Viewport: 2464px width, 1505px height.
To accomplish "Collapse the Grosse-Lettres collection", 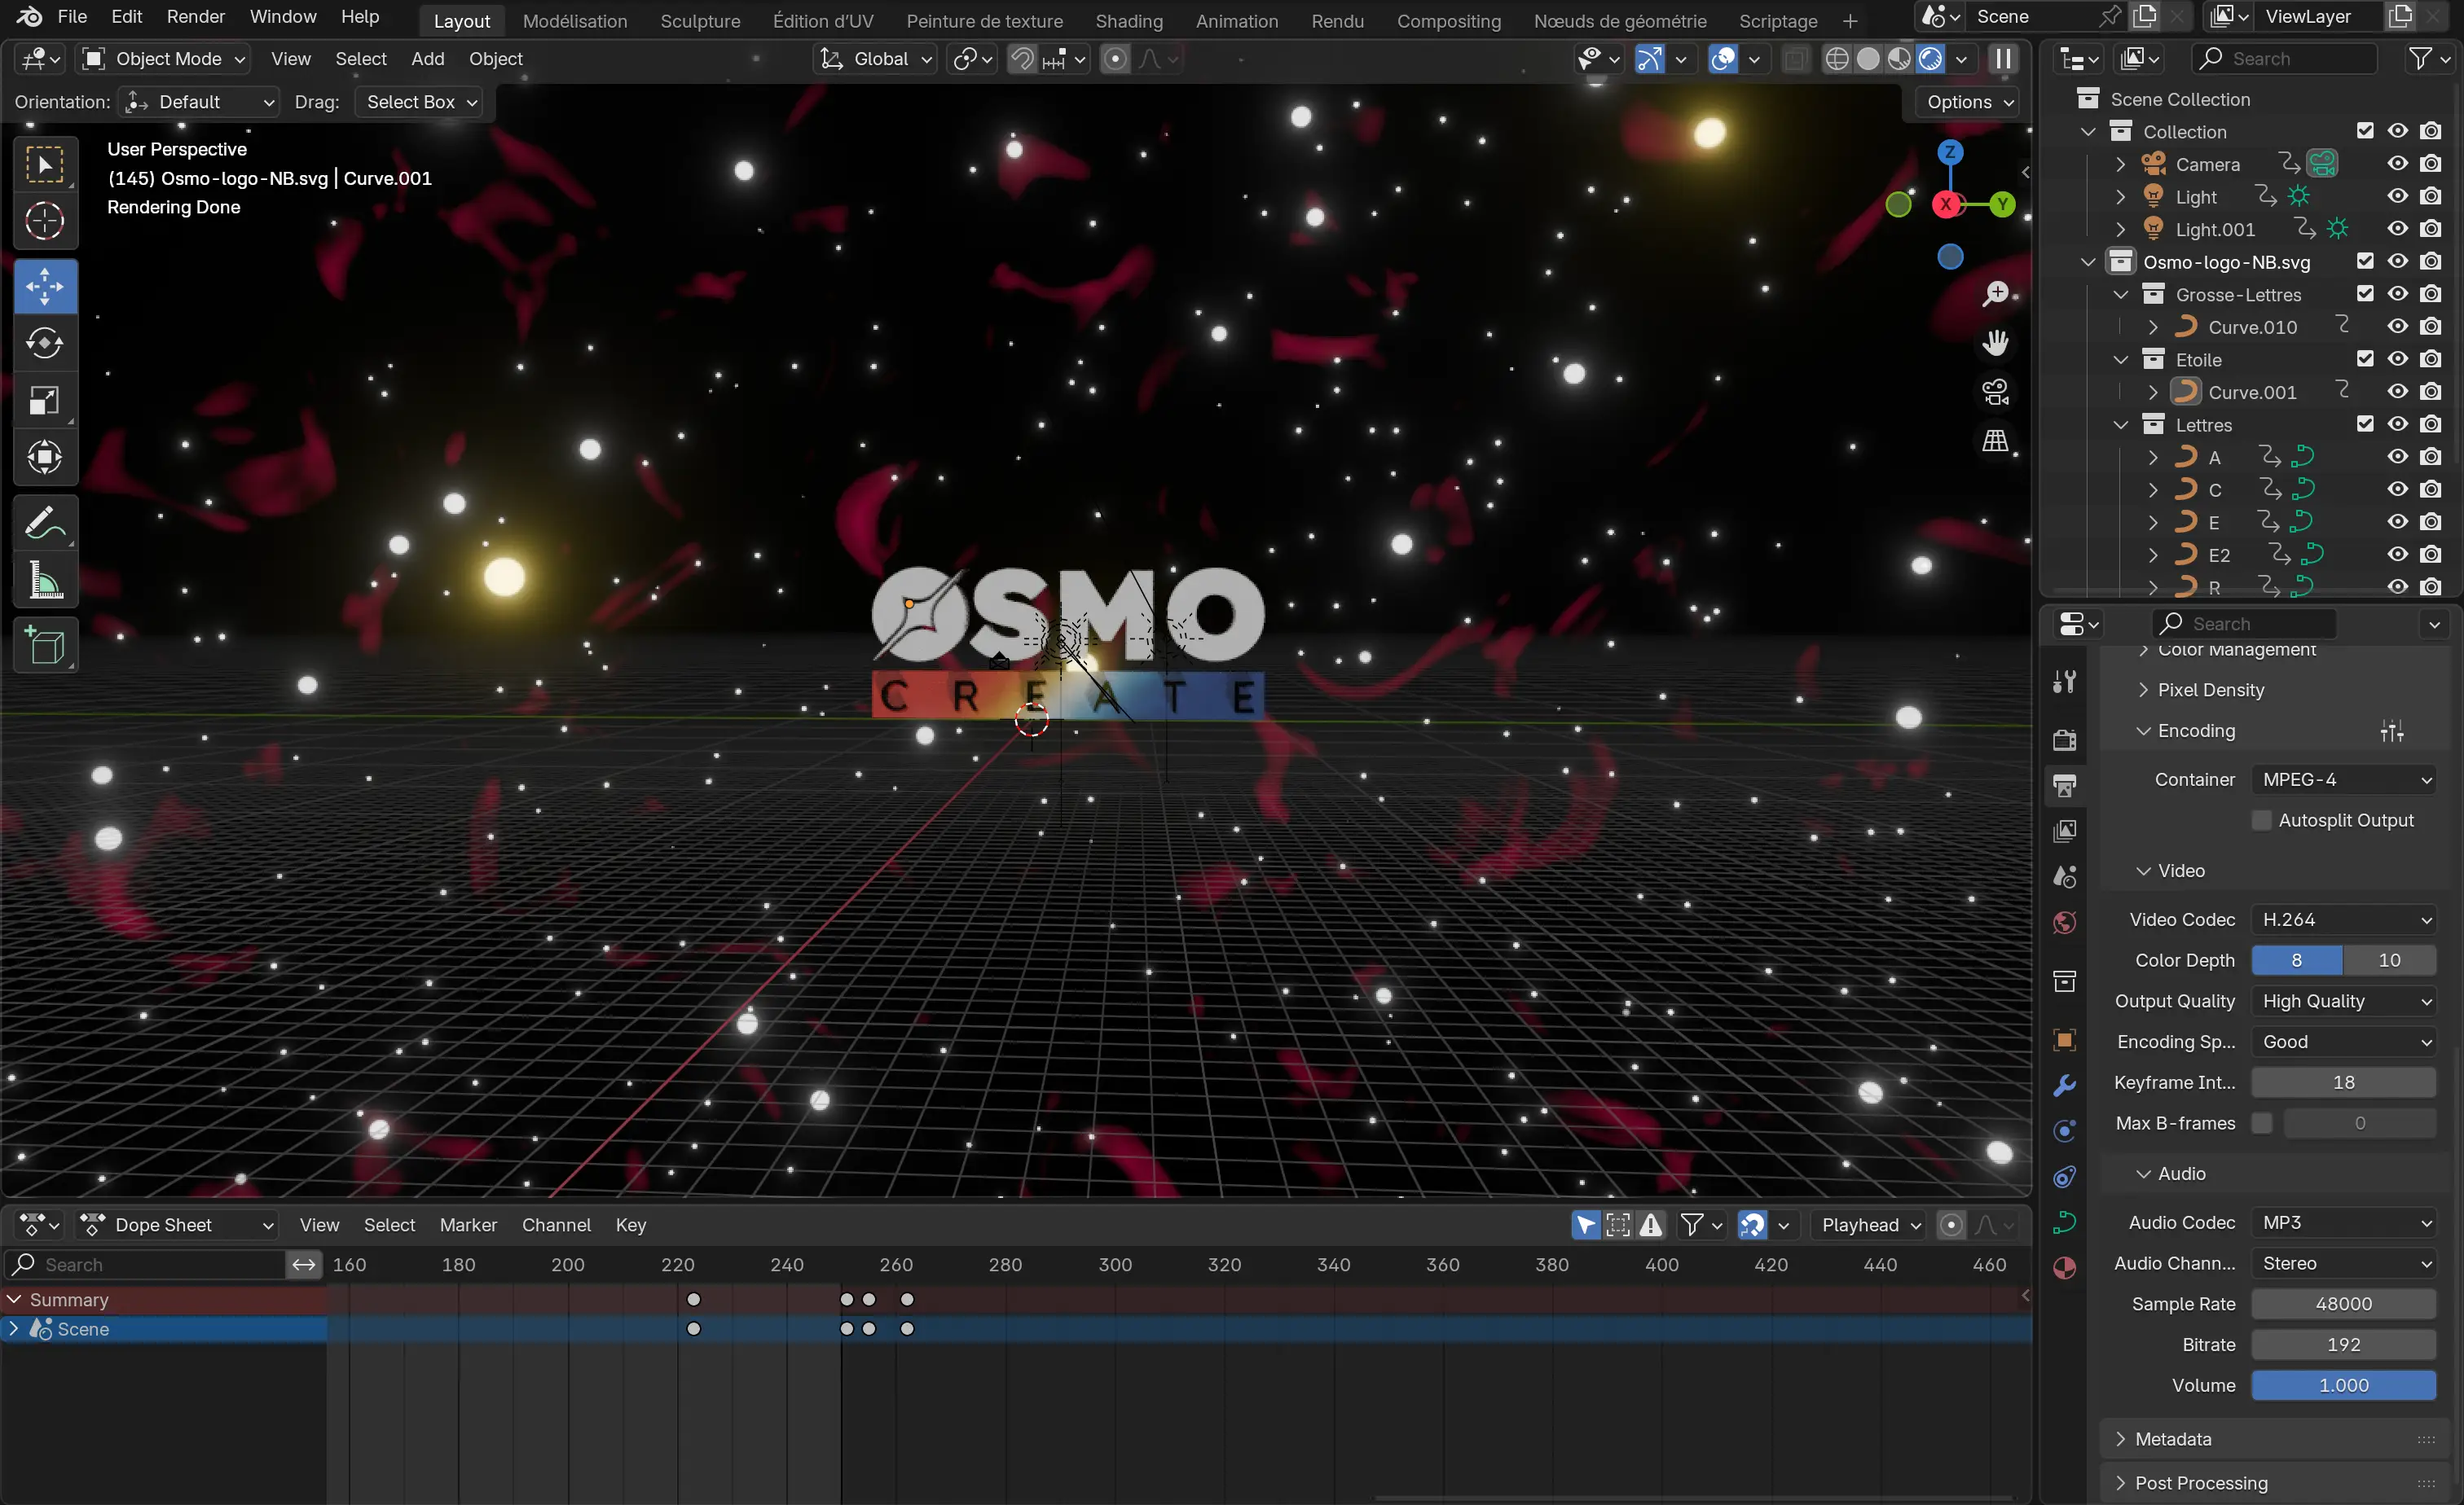I will pos(2120,295).
